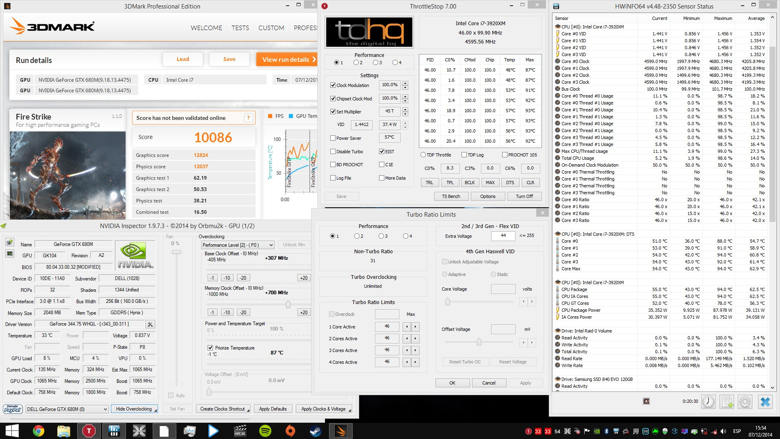Decrease 4 Cores Active turbo ratio
Screen dimensions: 780x439
pyautogui.click(x=407, y=362)
